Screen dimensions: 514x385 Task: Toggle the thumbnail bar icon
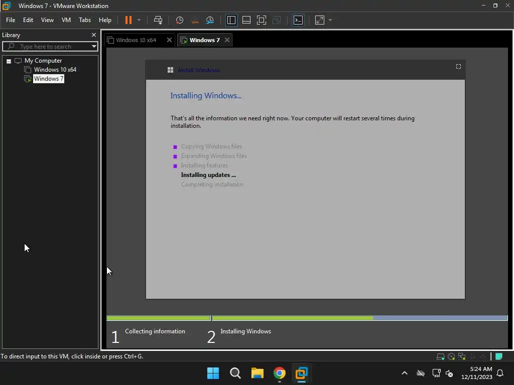point(246,20)
